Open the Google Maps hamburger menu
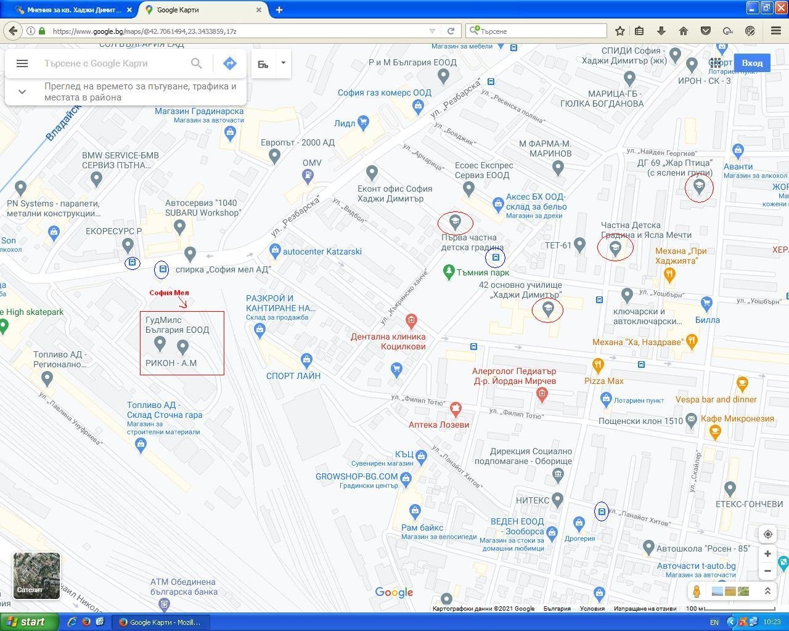This screenshot has width=789, height=631. tap(22, 63)
